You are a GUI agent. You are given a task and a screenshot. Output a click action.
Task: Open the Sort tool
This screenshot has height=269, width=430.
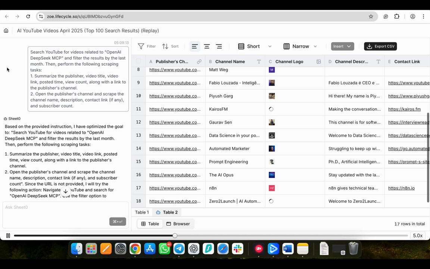tap(170, 46)
